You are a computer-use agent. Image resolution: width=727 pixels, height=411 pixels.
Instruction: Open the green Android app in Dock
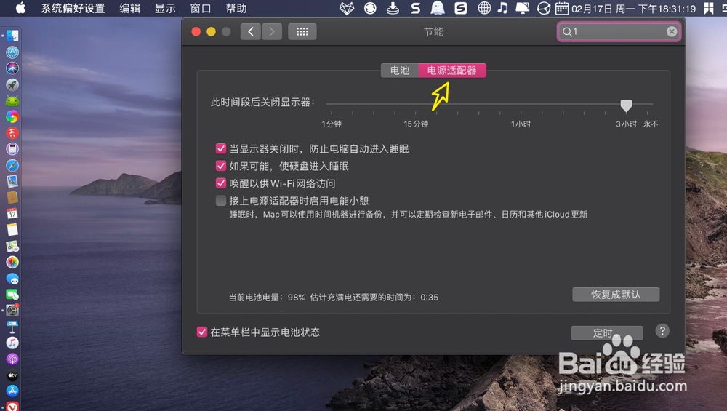click(12, 100)
